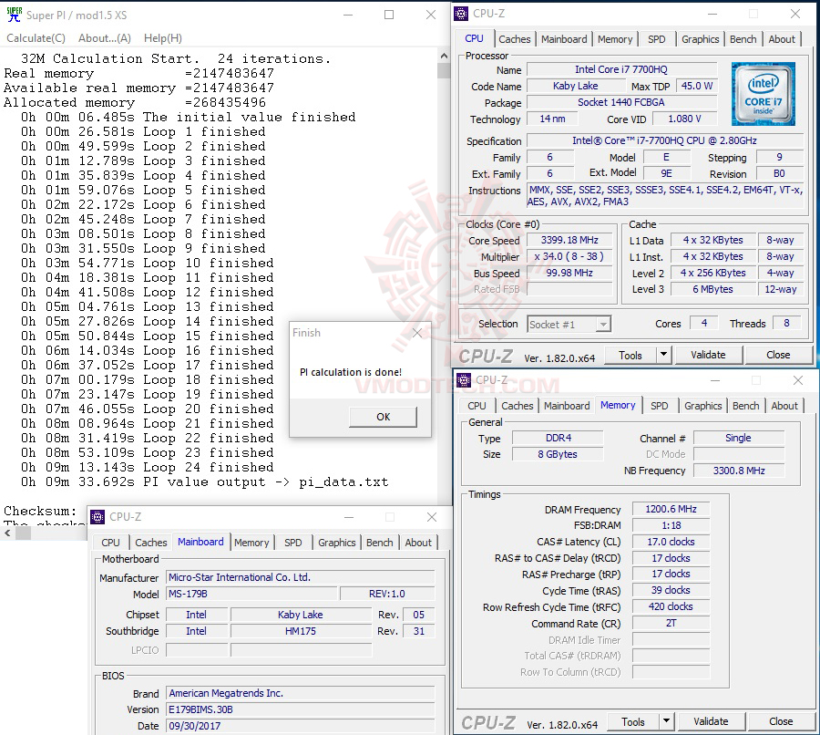Switch to the Caches tab in the top CPU-Z window
Viewport: 820px width, 735px height.
pos(515,38)
